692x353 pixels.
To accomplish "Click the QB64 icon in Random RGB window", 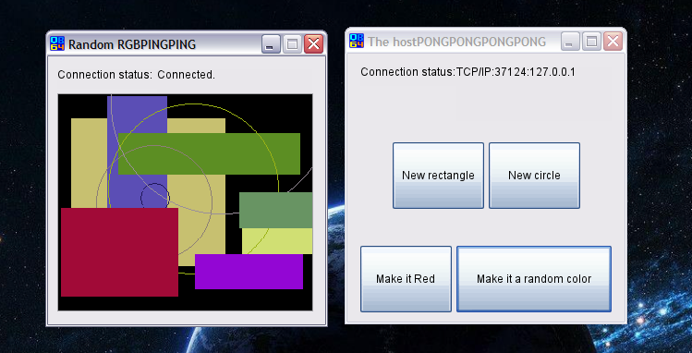I will tap(57, 43).
